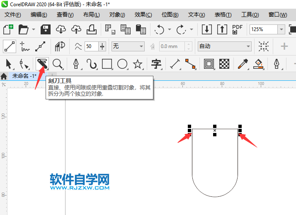Pick the Ellipse tool
Viewport: 296px width, 215px height.
(x=122, y=64)
